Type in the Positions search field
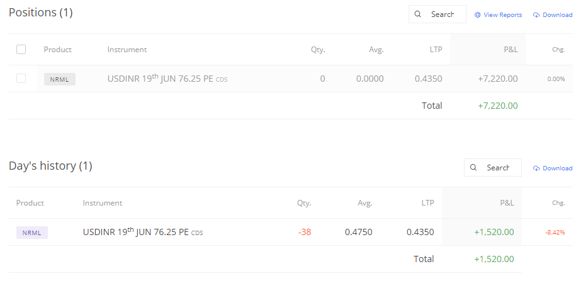This screenshot has height=286, width=583. coord(443,14)
